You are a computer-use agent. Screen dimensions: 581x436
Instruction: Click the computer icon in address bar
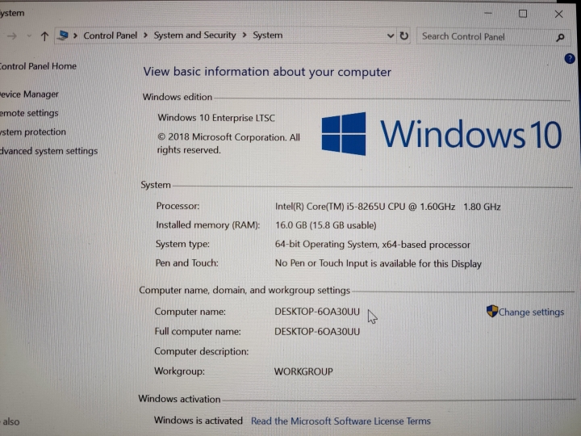(x=64, y=36)
